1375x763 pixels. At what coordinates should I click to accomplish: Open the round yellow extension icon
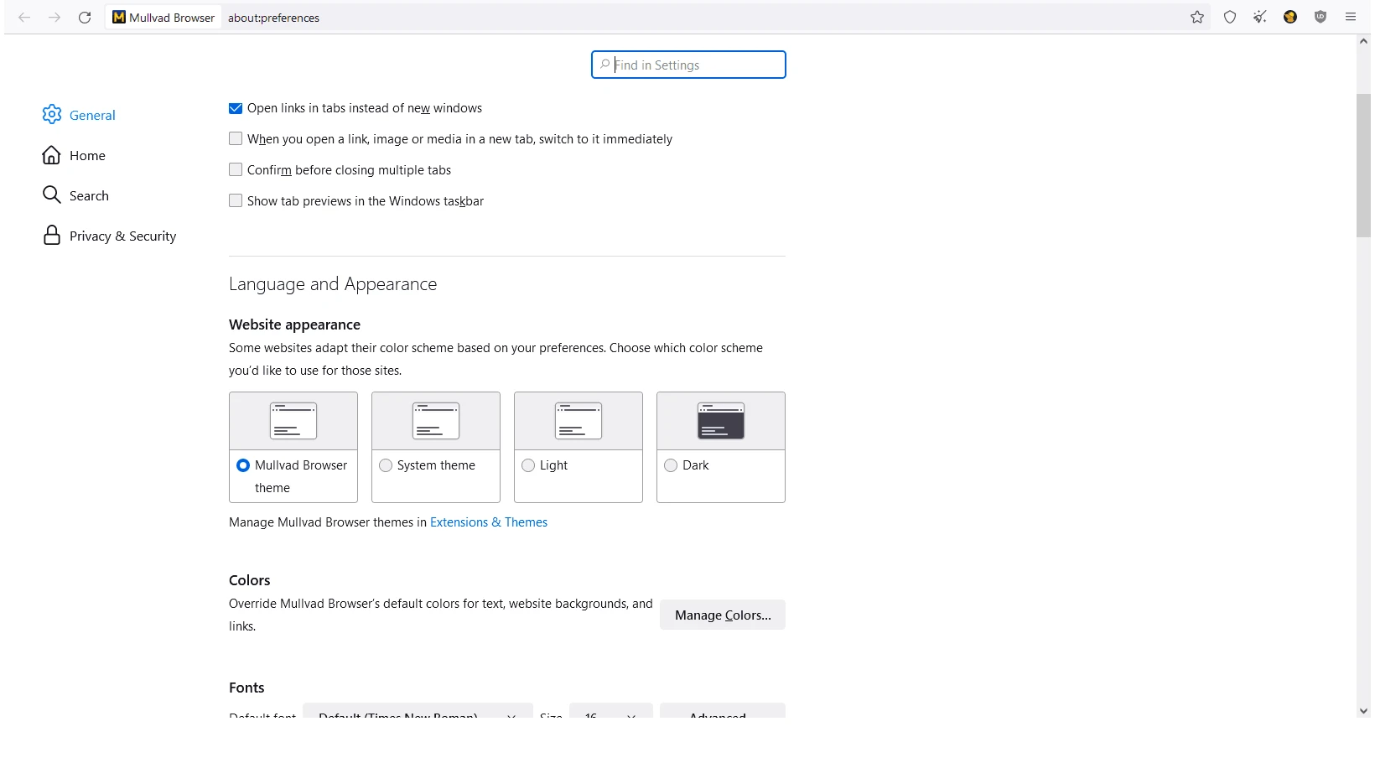point(1290,17)
